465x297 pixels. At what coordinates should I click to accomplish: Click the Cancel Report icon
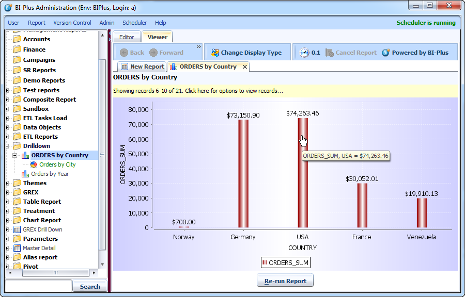[330, 53]
